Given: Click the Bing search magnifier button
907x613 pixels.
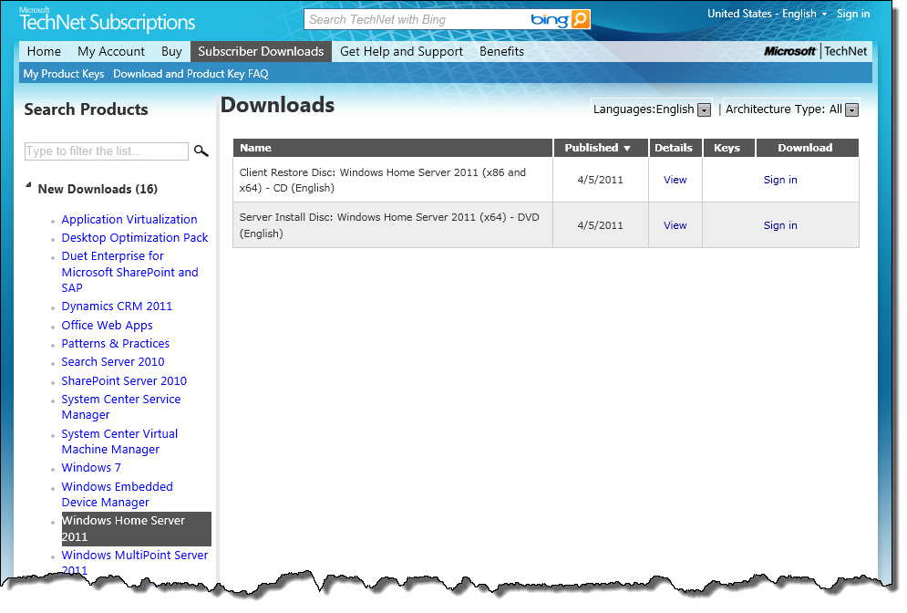Looking at the screenshot, I should [580, 19].
